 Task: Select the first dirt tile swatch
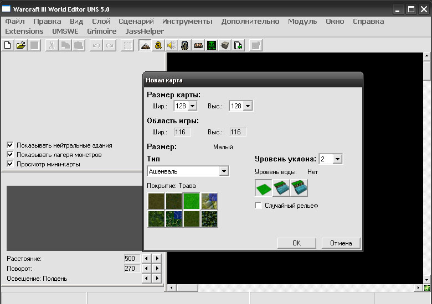(156, 201)
